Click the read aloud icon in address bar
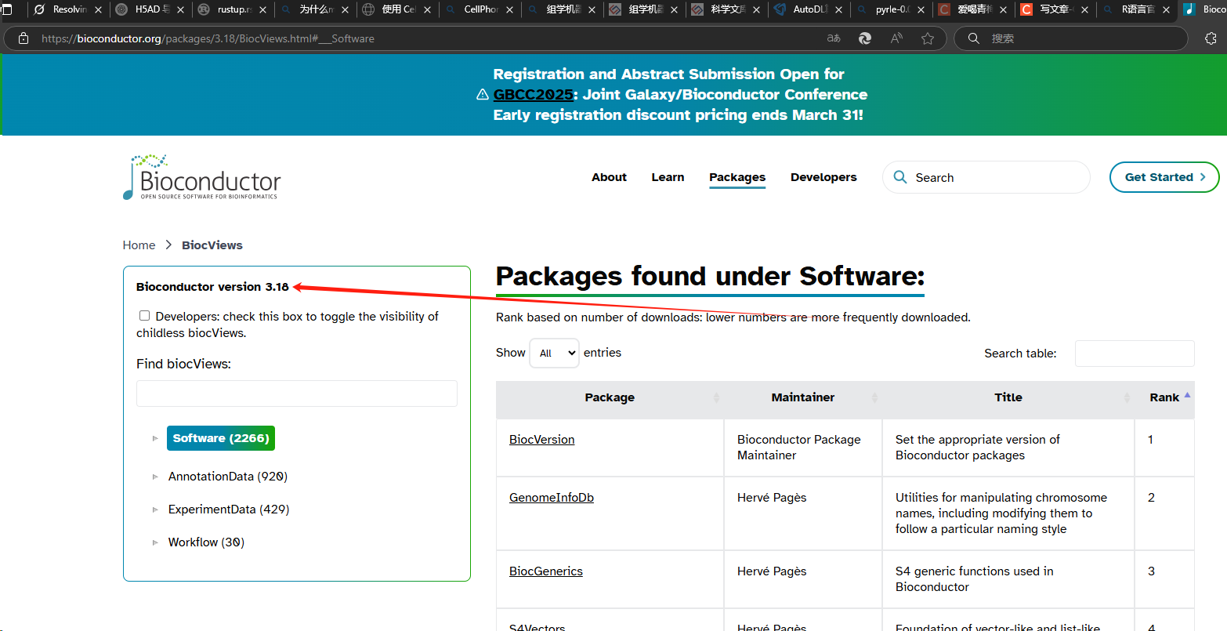The image size is (1227, 631). click(896, 38)
